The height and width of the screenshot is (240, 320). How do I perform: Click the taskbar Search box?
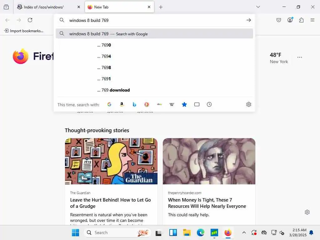(x=117, y=232)
